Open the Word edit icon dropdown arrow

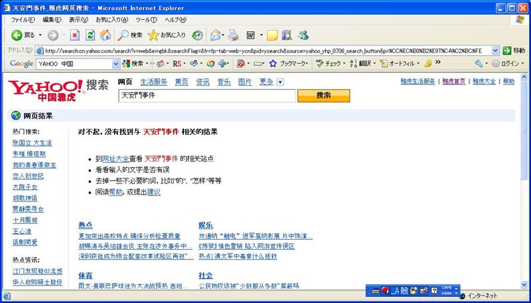(261, 35)
